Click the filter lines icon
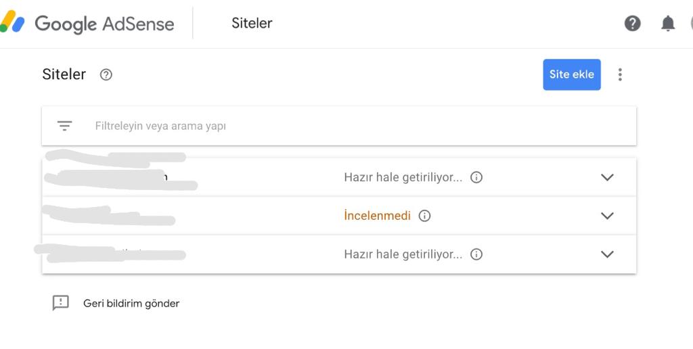The width and height of the screenshot is (693, 349). (64, 126)
